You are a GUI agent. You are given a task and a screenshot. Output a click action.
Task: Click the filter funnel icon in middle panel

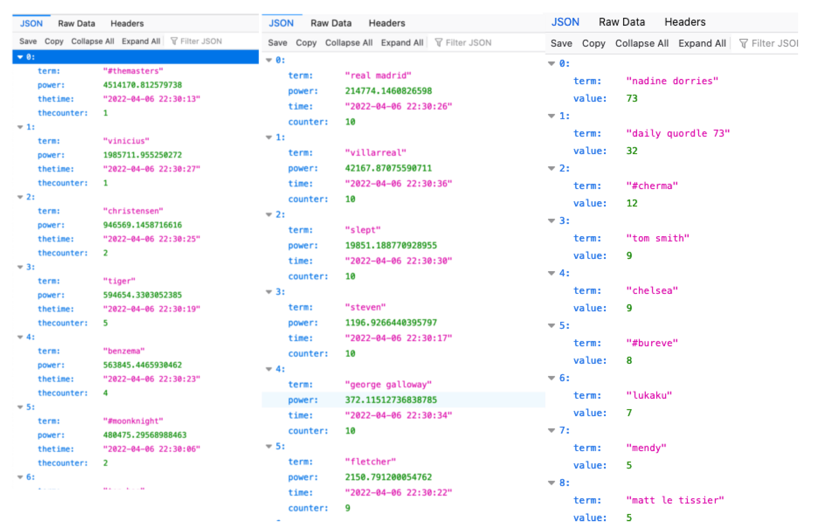click(438, 43)
